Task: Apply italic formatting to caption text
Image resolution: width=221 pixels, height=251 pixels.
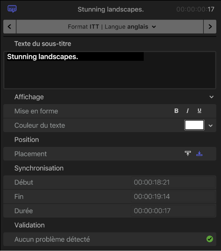Action: click(187, 111)
